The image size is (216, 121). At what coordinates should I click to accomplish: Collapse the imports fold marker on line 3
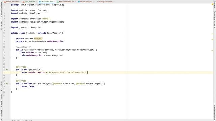tap(10, 10)
